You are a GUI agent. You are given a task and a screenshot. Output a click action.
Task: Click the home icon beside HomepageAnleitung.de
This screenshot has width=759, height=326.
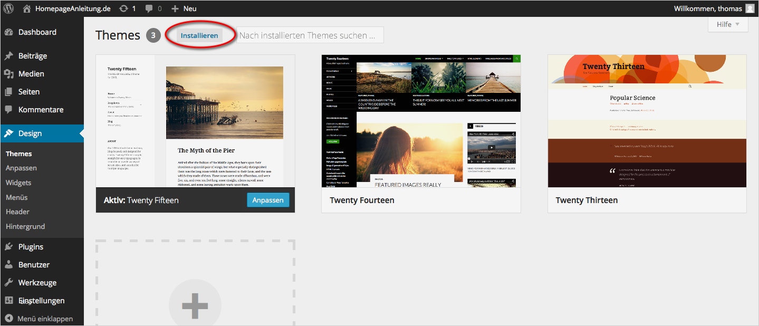(x=27, y=8)
